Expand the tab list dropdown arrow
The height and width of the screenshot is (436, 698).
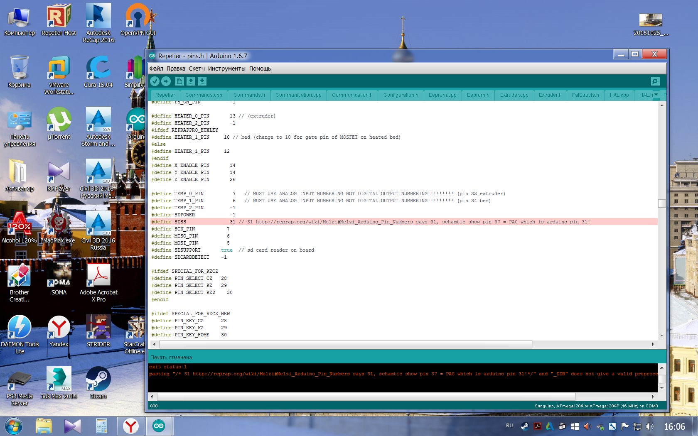pyautogui.click(x=656, y=95)
